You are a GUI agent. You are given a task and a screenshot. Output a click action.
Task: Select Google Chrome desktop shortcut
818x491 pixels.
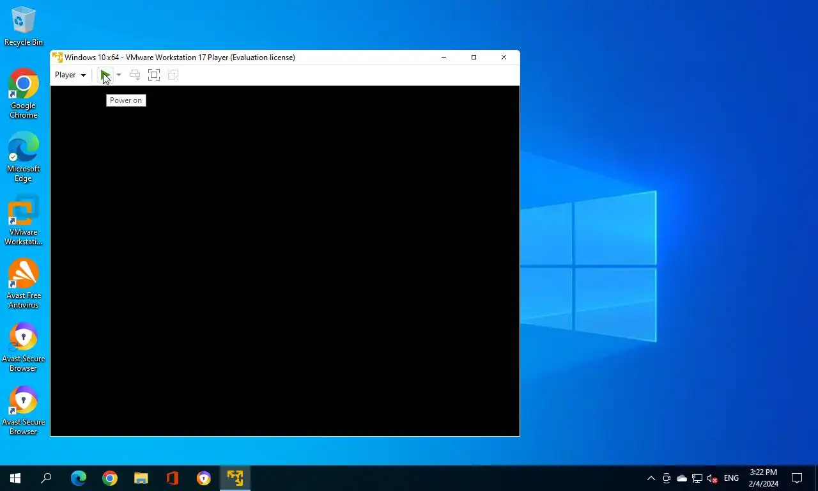[24, 93]
